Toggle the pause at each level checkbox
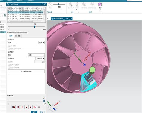The image size is (142, 113). click(x=9, y=65)
